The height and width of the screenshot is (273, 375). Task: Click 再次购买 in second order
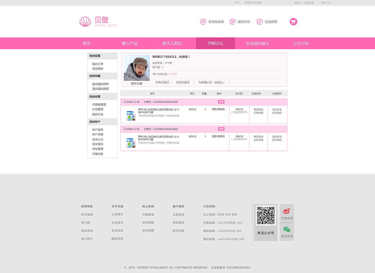(277, 140)
